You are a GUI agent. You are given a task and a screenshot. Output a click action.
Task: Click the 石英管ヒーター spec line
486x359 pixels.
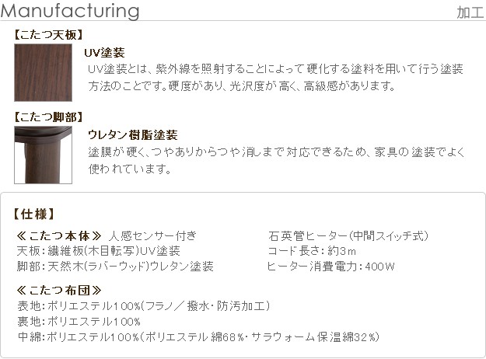point(348,235)
